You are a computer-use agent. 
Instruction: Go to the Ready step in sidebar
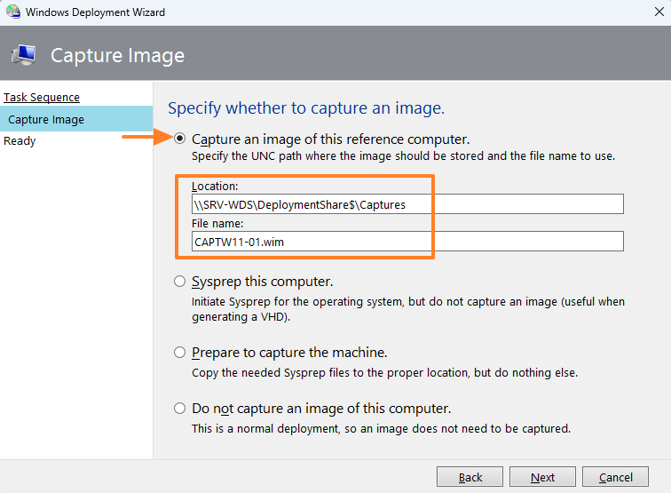pos(20,140)
